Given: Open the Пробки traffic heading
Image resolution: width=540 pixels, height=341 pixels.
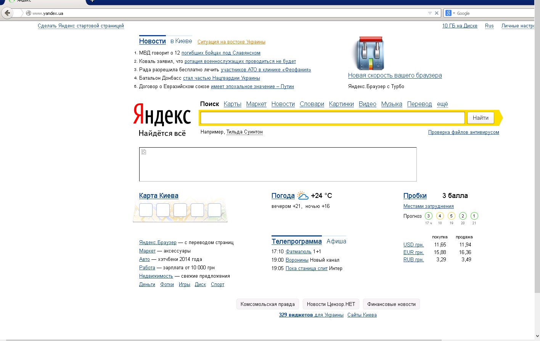Looking at the screenshot, I should (415, 196).
